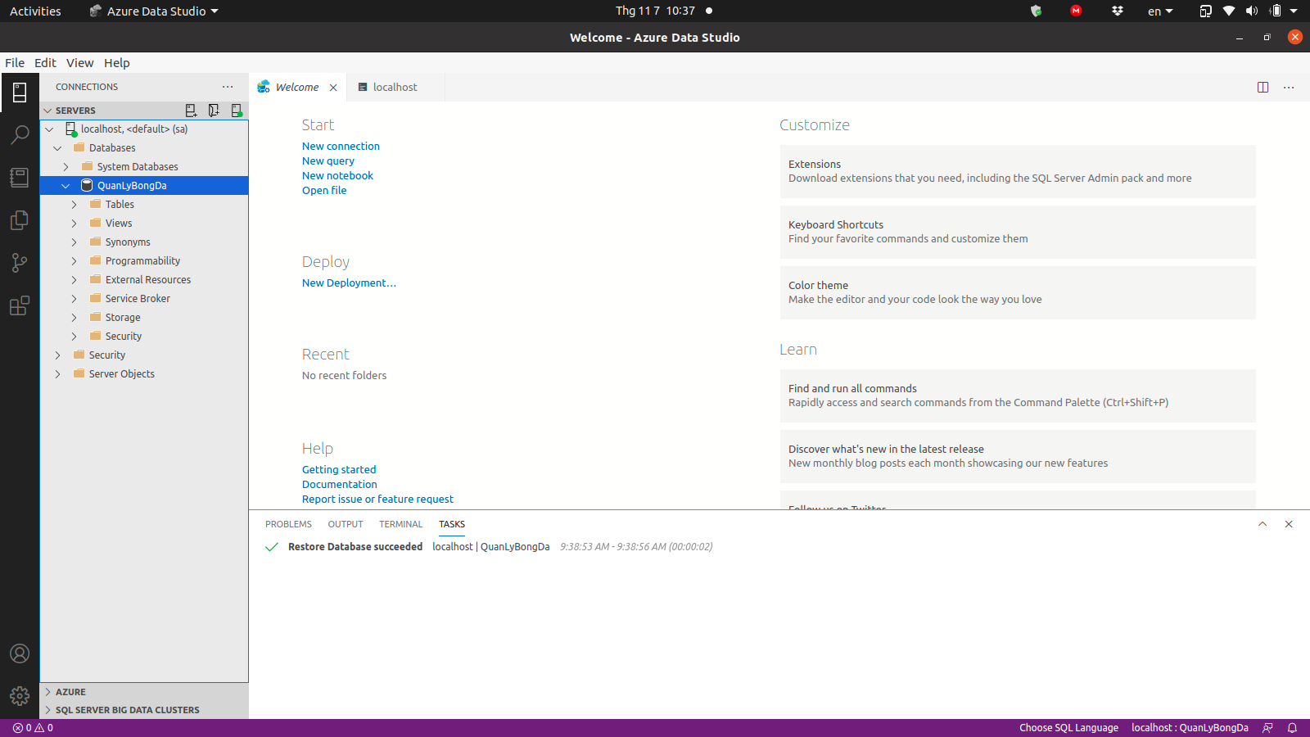
Task: Collapse the localhost server node chevron
Action: point(50,129)
